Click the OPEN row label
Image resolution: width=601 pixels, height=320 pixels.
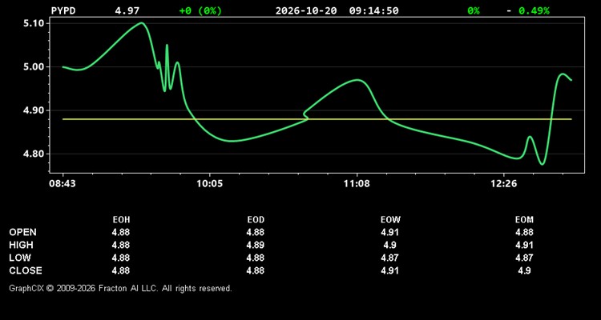[x=23, y=232]
